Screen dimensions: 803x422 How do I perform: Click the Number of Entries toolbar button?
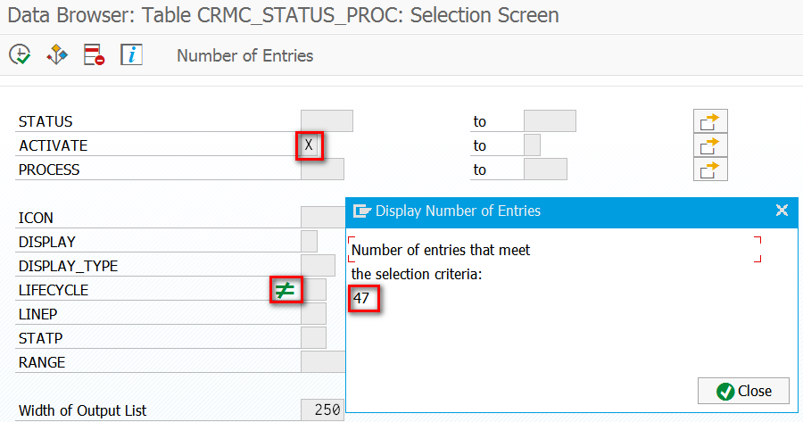point(244,55)
